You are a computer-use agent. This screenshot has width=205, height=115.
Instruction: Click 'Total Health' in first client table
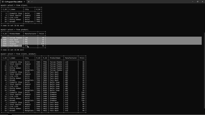click(15, 15)
